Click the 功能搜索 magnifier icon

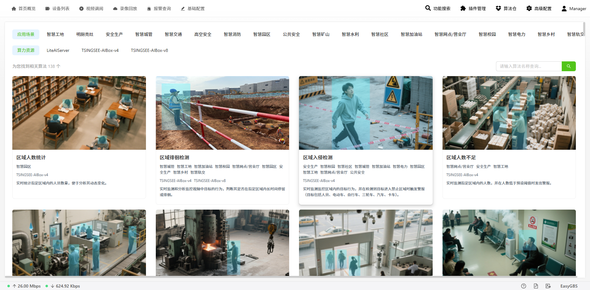click(x=428, y=8)
